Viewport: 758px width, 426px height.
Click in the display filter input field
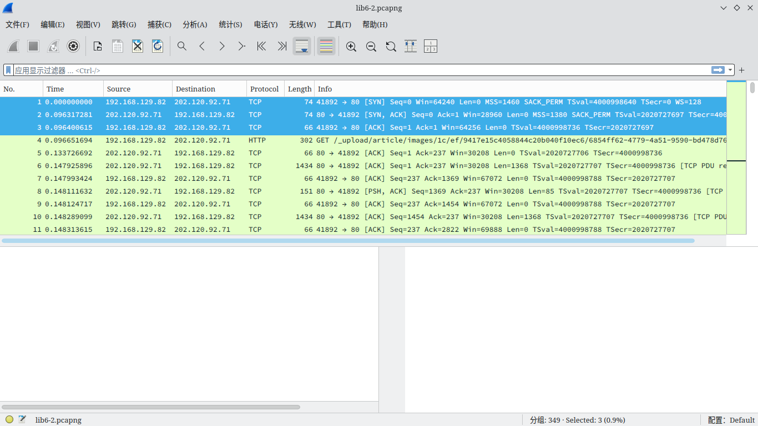[361, 70]
